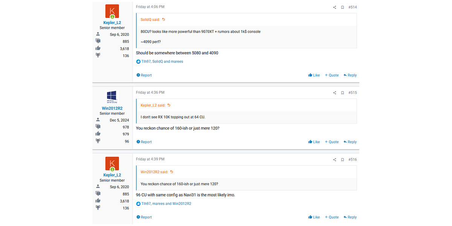
Task: Open the 'Friday at 4:36 PM' timestamp link
Action: (x=150, y=93)
